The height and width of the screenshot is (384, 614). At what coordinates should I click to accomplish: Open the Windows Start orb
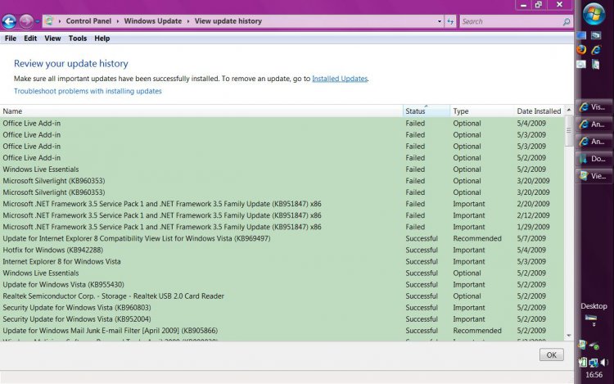tap(594, 14)
